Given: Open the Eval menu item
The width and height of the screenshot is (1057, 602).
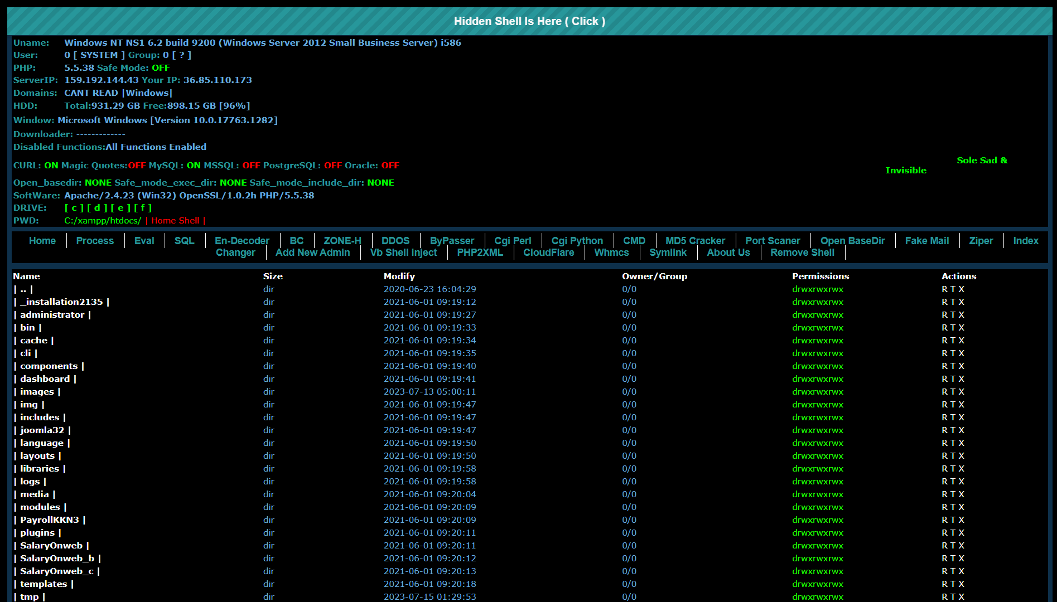Looking at the screenshot, I should (144, 241).
